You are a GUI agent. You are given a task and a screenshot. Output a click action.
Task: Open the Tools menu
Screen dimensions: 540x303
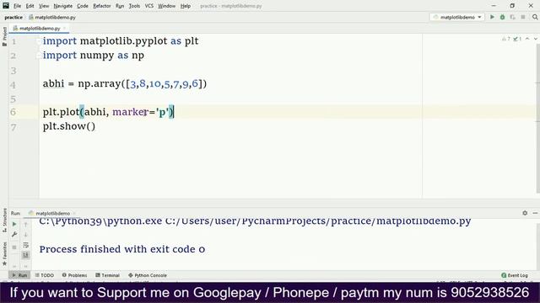134,6
